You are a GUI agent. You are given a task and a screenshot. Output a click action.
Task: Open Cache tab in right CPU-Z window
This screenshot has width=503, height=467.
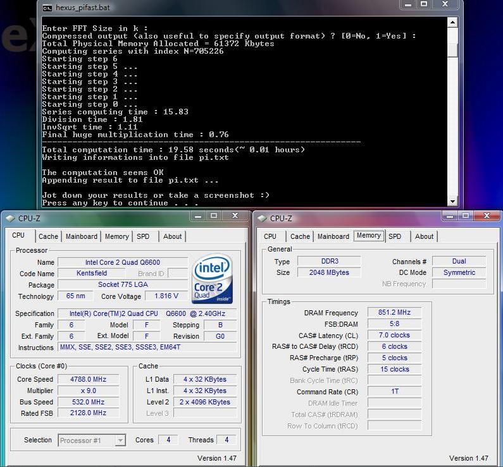coord(300,236)
